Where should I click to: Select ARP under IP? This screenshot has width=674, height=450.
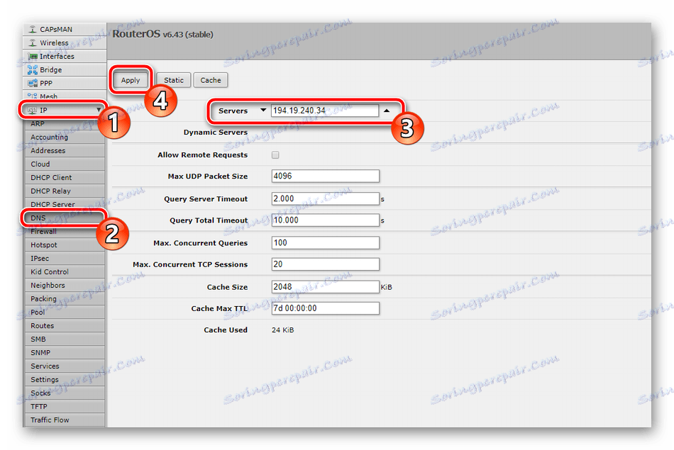(65, 124)
